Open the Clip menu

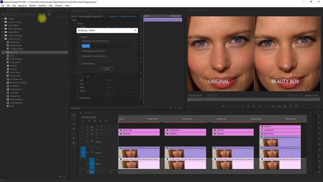pyautogui.click(x=14, y=6)
